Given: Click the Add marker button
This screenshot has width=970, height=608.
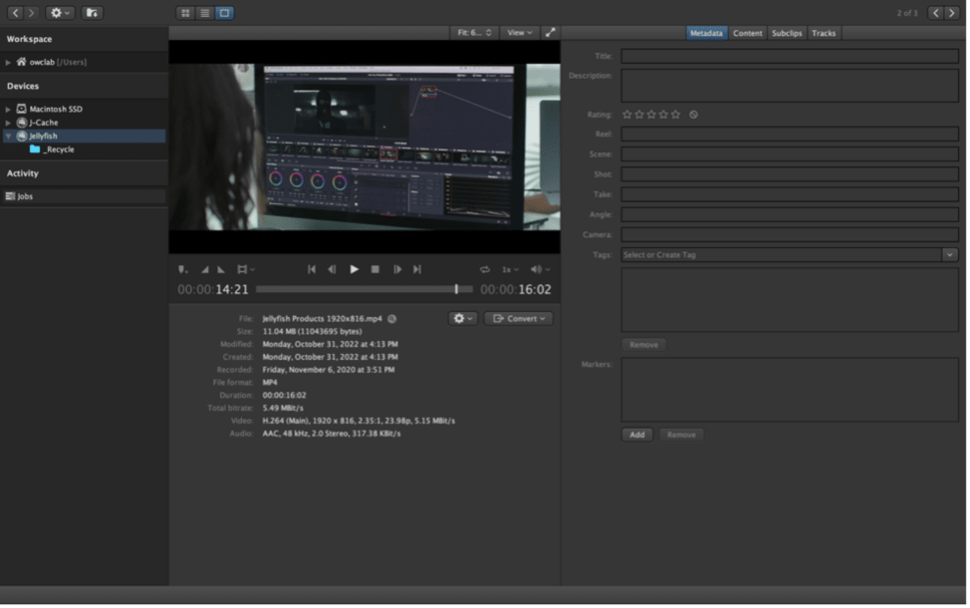Looking at the screenshot, I should coord(637,435).
